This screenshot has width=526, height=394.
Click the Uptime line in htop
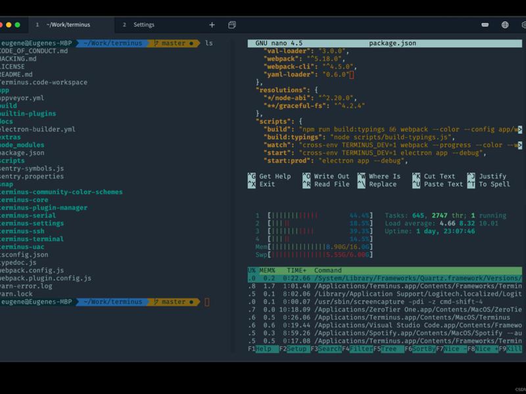[430, 231]
